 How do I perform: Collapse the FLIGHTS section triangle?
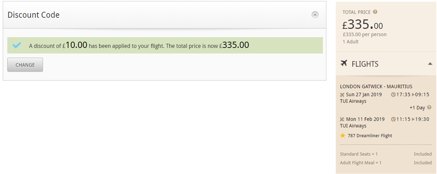(x=430, y=64)
